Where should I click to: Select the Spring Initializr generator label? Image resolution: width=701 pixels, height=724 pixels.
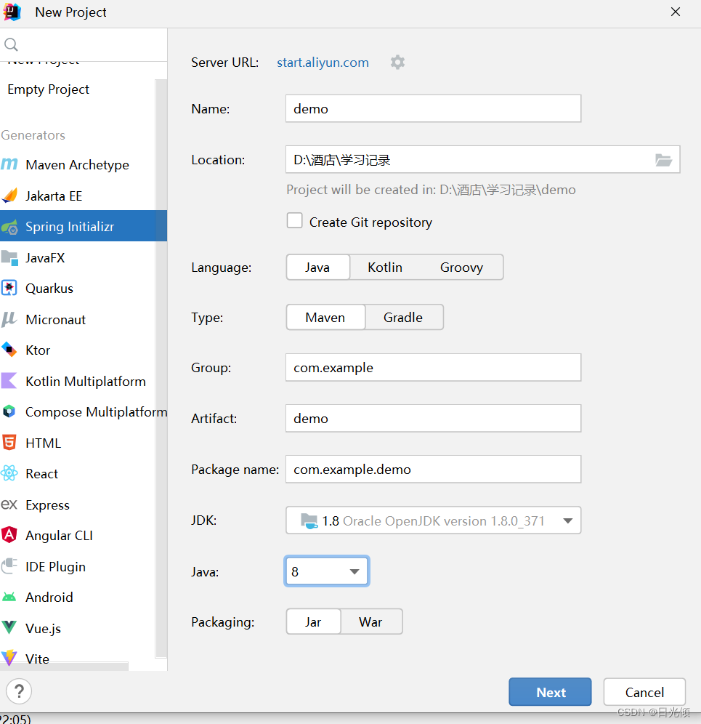70,227
